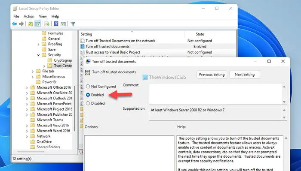This screenshot has height=171, width=301.
Task: Expand the Miscellaneous tree node
Action: point(33,77)
